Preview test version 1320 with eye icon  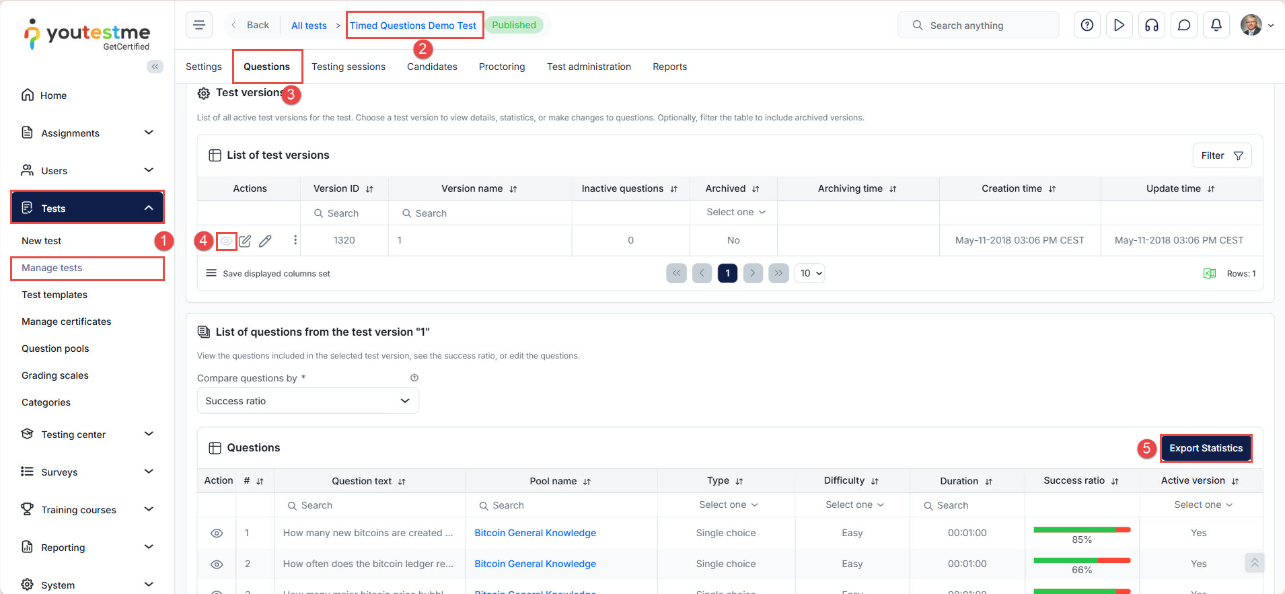pyautogui.click(x=227, y=241)
